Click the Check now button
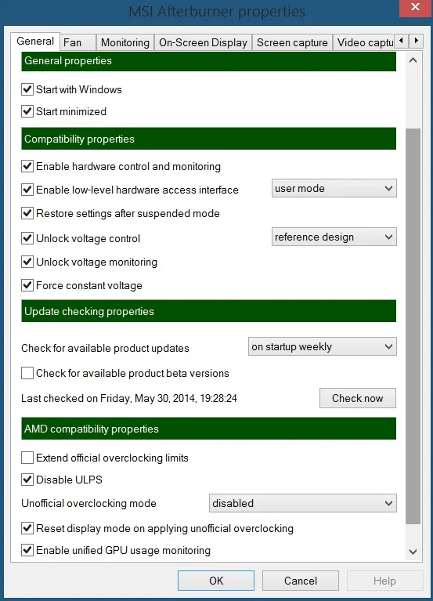This screenshot has width=433, height=601. 358,398
